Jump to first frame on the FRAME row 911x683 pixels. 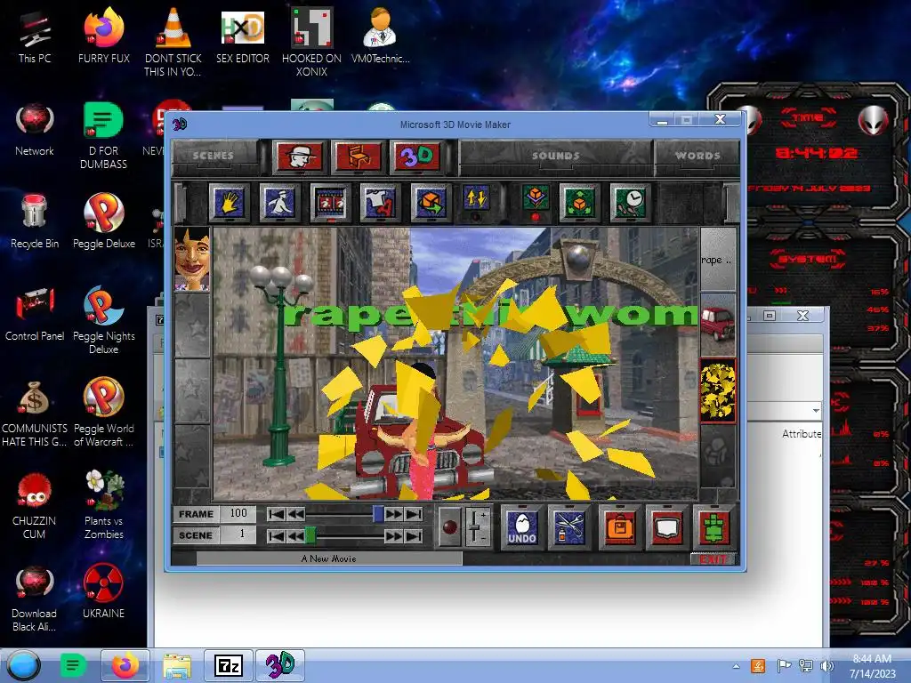277,514
